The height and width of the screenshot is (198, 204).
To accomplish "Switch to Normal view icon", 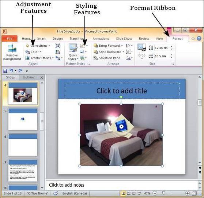I will click(x=123, y=194).
